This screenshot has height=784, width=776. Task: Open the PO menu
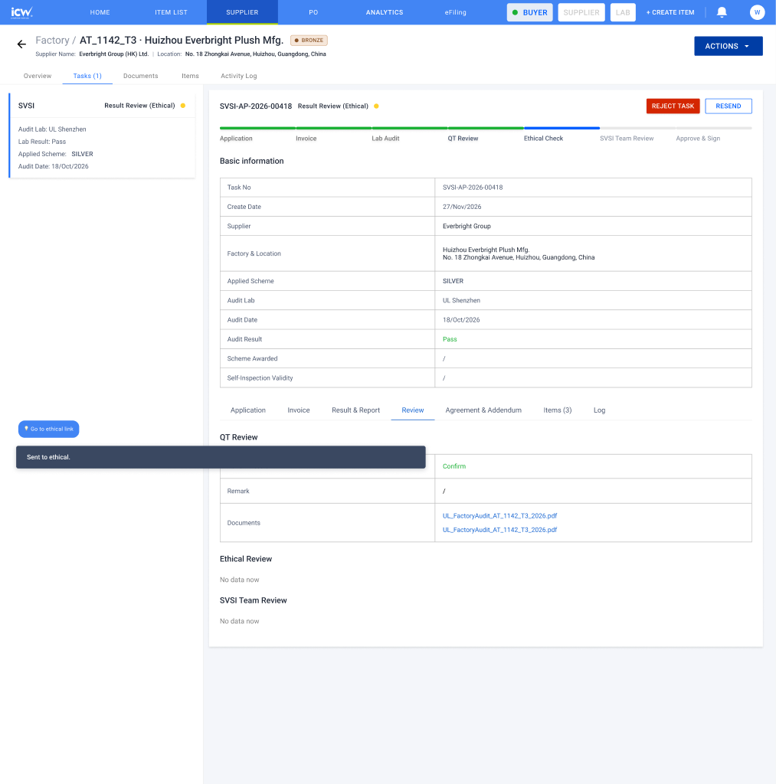click(x=313, y=12)
